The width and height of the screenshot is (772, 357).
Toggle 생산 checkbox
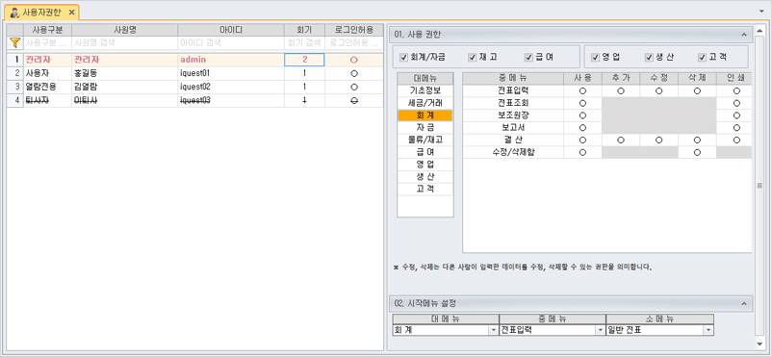[649, 57]
